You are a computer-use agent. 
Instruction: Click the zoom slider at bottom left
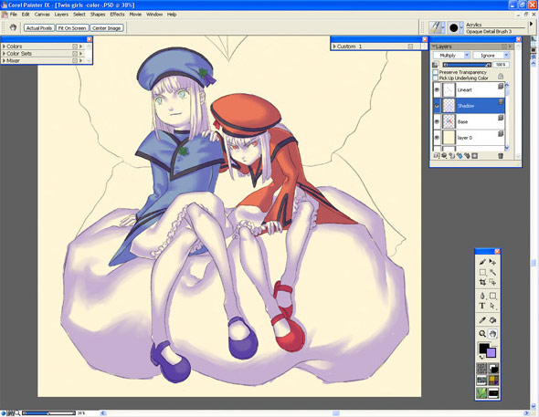point(48,413)
